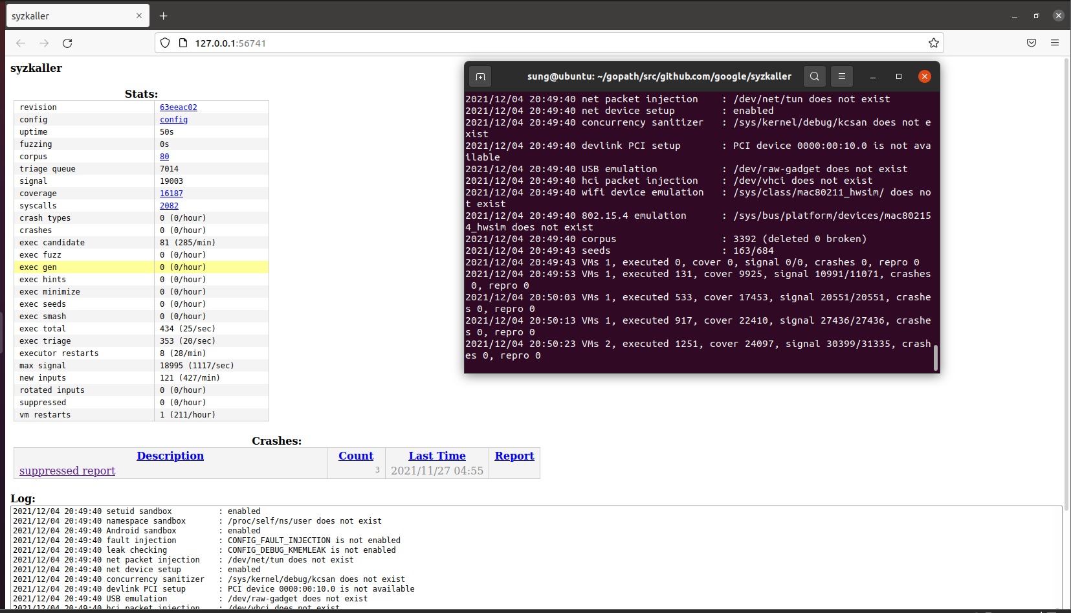Viewport: 1071px width, 613px height.
Task: Select the syzkaller browser tab
Action: (x=71, y=16)
